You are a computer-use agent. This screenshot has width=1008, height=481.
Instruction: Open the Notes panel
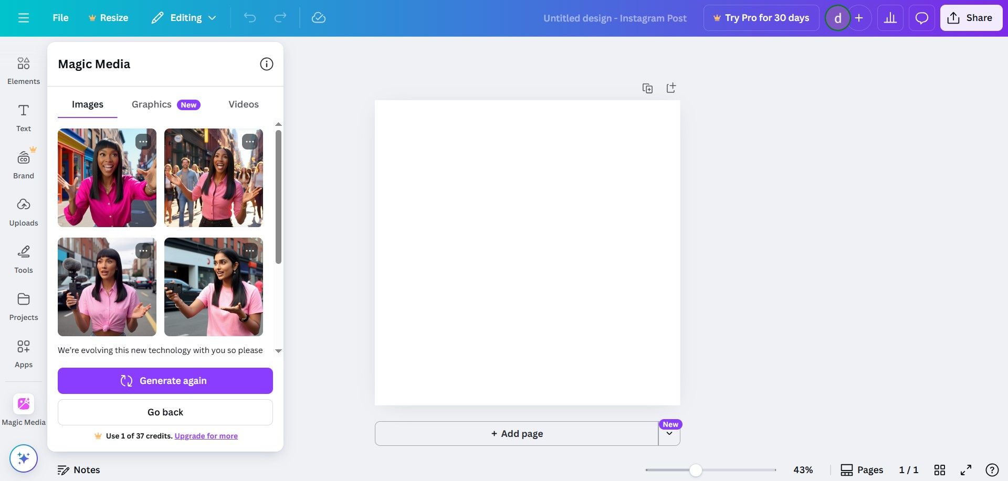(79, 470)
